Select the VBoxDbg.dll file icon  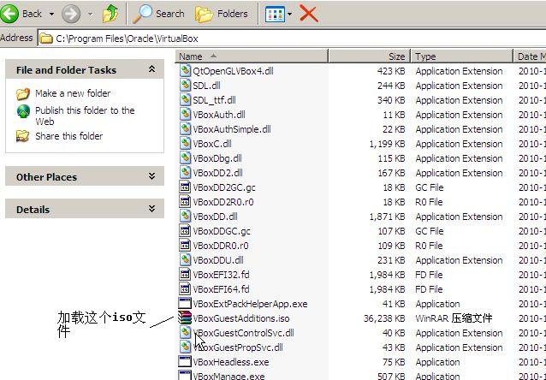pyautogui.click(x=185, y=158)
